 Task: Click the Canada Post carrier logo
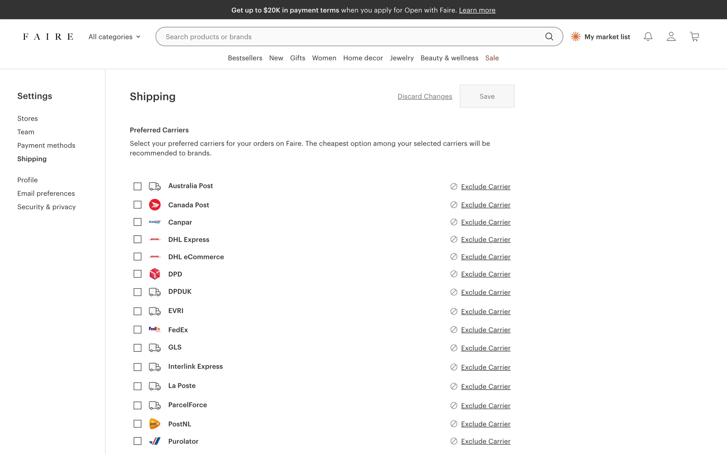click(x=154, y=205)
